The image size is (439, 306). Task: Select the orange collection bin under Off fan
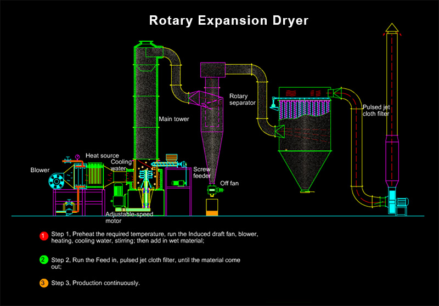211,207
